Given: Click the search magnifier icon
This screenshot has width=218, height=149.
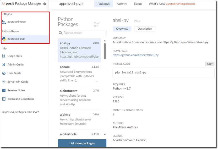Looking at the screenshot, I should coord(61,33).
